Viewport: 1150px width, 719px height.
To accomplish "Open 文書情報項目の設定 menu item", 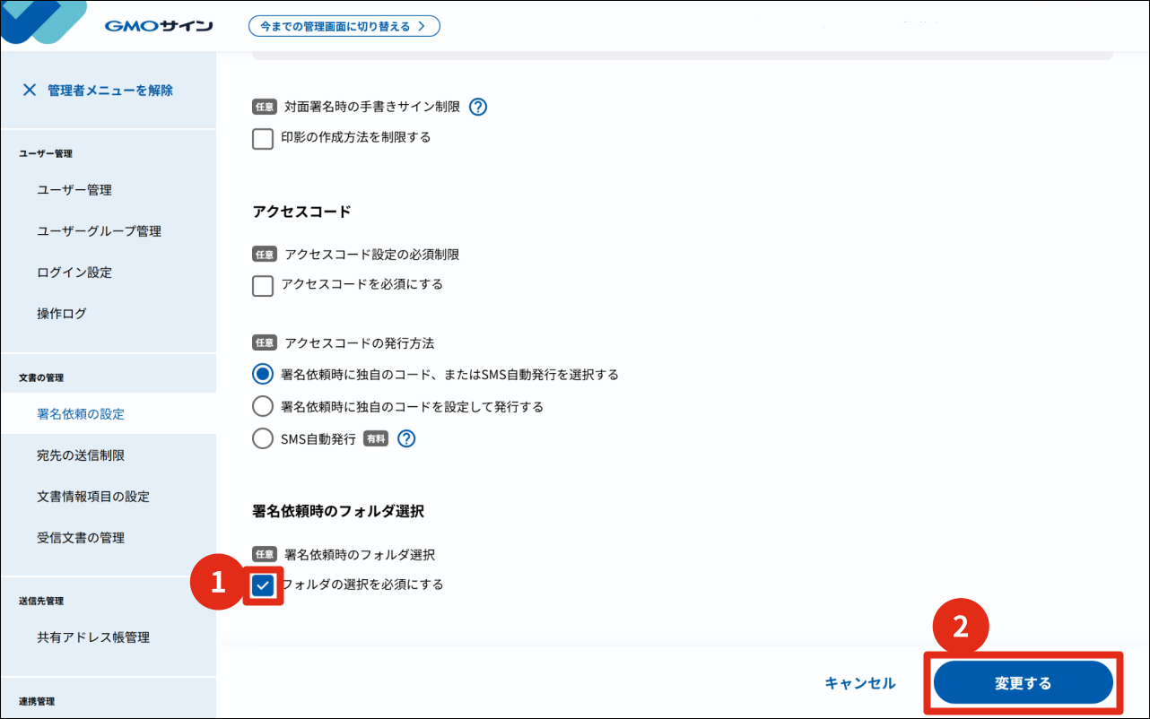I will point(93,497).
